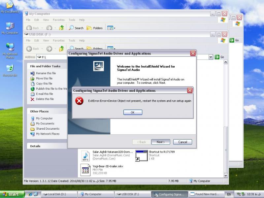Select the My Network Places desktop icon

click(10, 51)
